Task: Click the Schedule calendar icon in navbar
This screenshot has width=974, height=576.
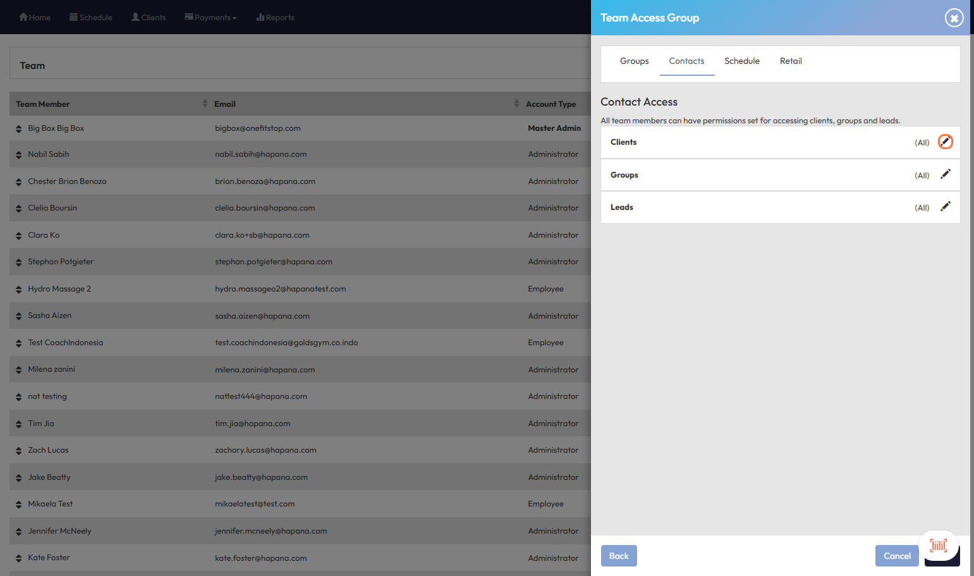Action: [x=73, y=17]
